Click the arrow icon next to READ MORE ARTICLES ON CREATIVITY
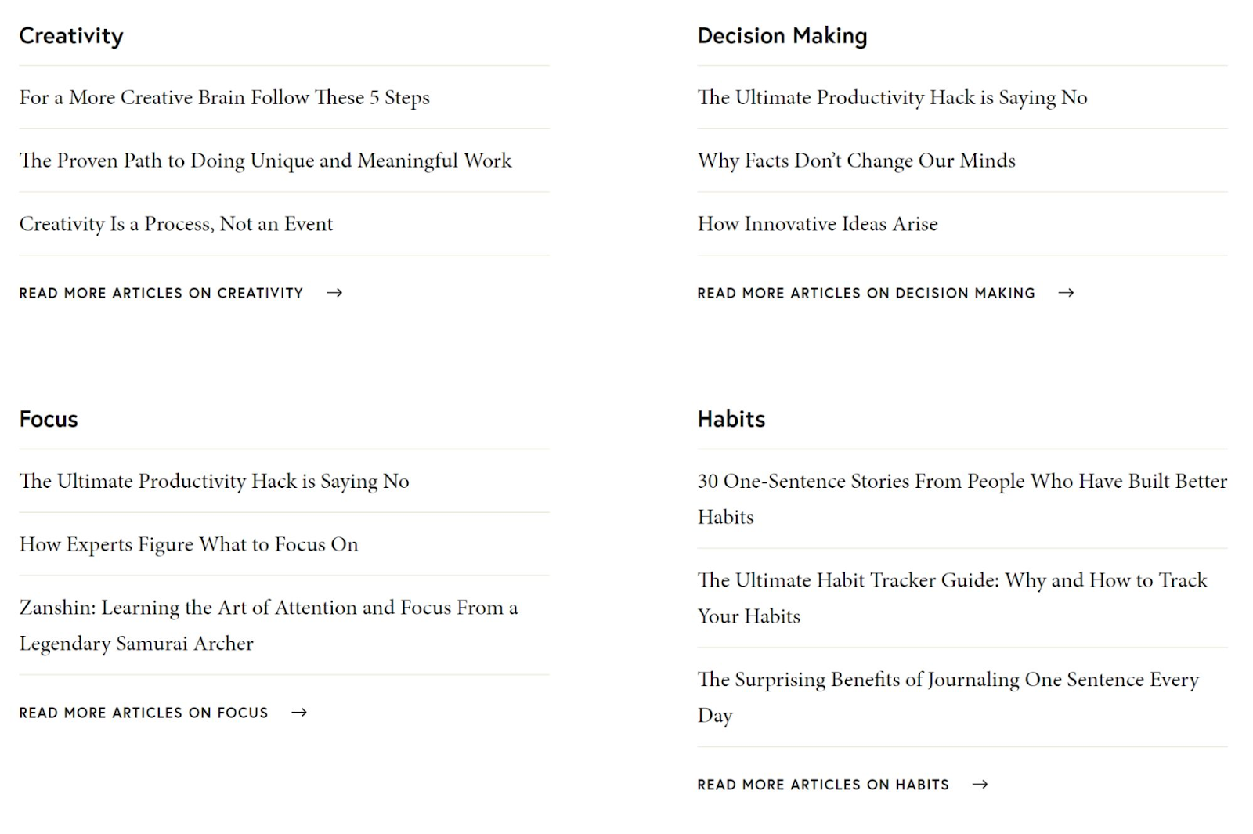The width and height of the screenshot is (1253, 834). tap(335, 293)
